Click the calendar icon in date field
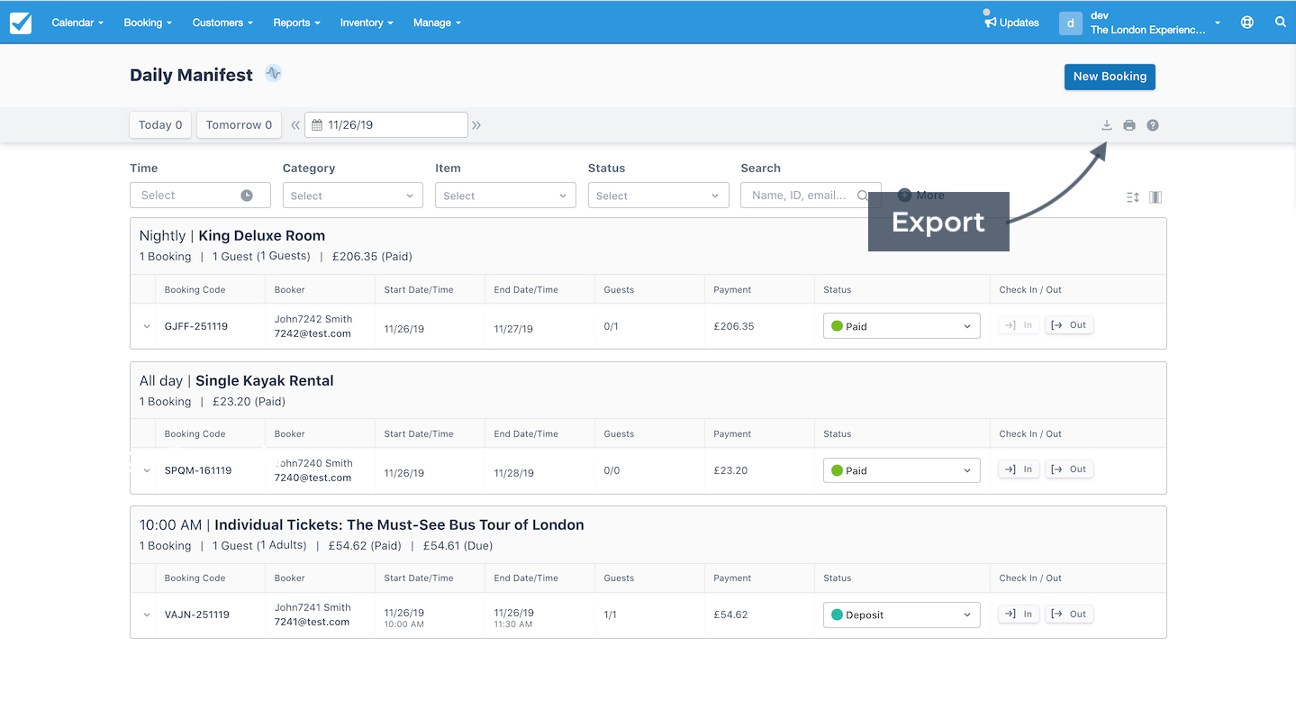This screenshot has width=1296, height=710. click(x=317, y=125)
